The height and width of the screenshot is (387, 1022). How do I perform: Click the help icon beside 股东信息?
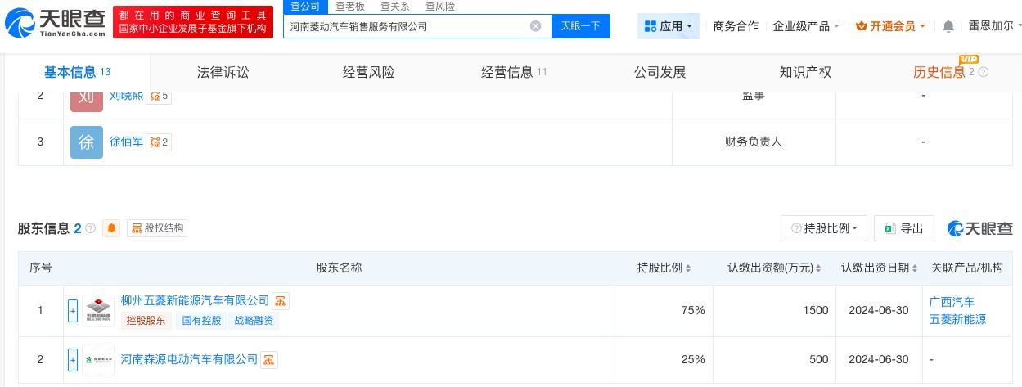pyautogui.click(x=90, y=228)
